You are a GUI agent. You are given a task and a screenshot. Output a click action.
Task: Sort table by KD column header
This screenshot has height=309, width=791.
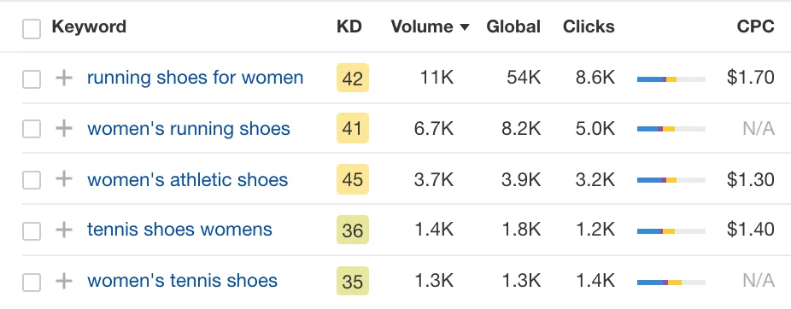349,26
